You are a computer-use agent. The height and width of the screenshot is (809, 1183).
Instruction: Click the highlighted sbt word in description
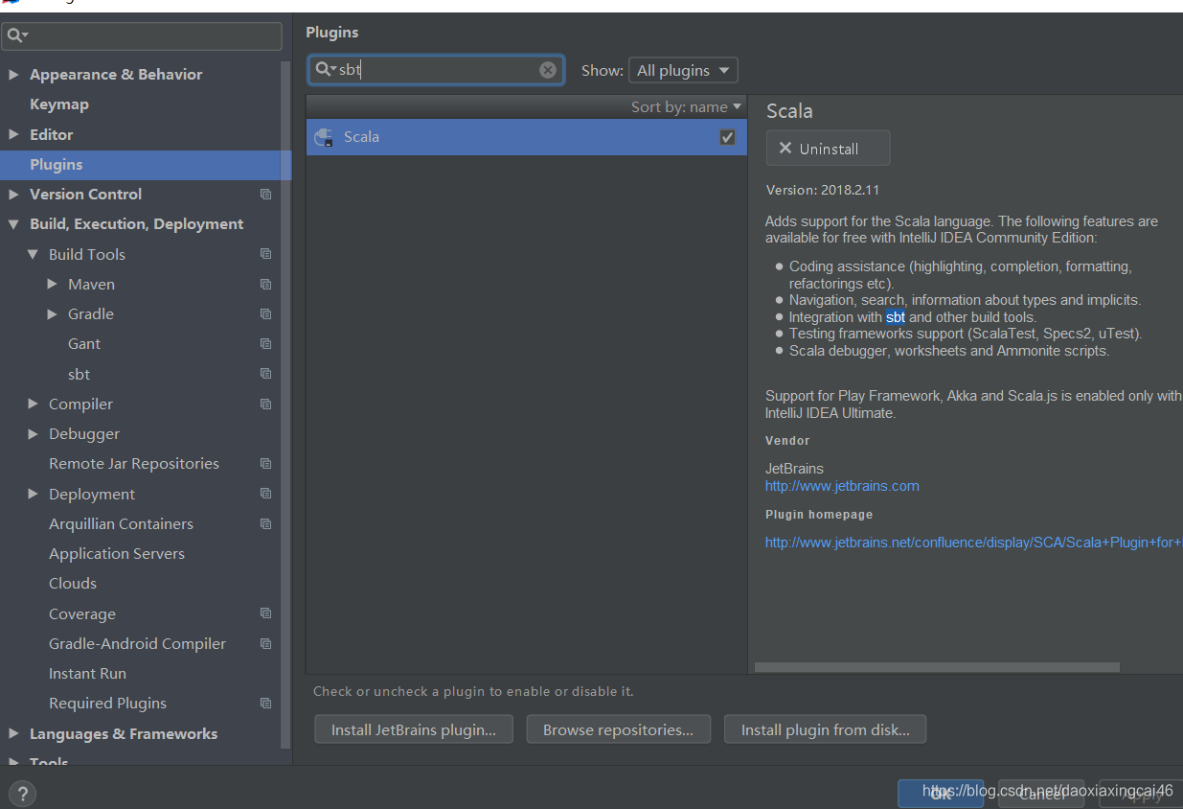(896, 317)
